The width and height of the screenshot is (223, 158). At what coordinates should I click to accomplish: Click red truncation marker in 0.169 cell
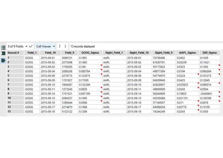(101, 65)
